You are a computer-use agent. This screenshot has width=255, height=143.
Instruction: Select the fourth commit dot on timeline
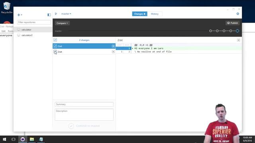[231, 31]
